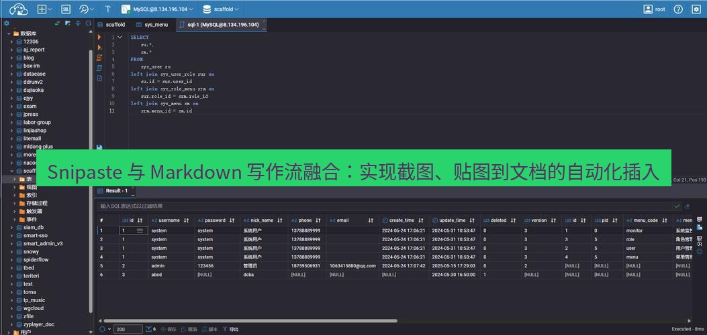The width and height of the screenshot is (707, 335).
Task: Open cell menu in row 1 id
Action: click(x=140, y=230)
